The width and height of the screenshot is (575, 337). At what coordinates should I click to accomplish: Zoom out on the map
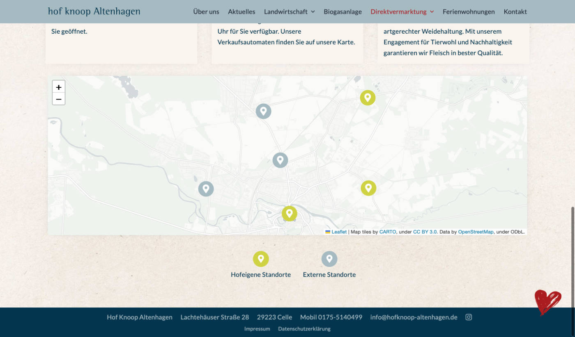(59, 99)
